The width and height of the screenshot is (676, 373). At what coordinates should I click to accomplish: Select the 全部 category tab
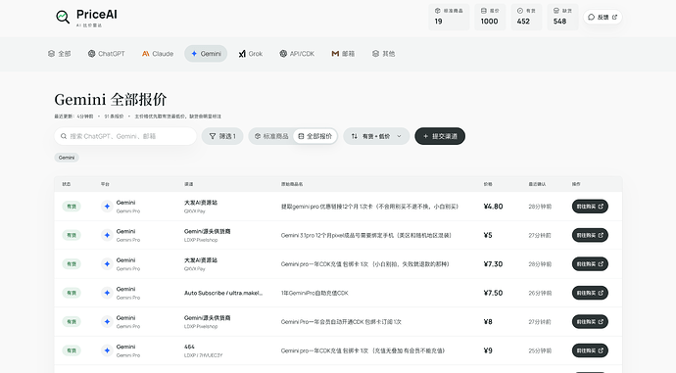point(59,54)
